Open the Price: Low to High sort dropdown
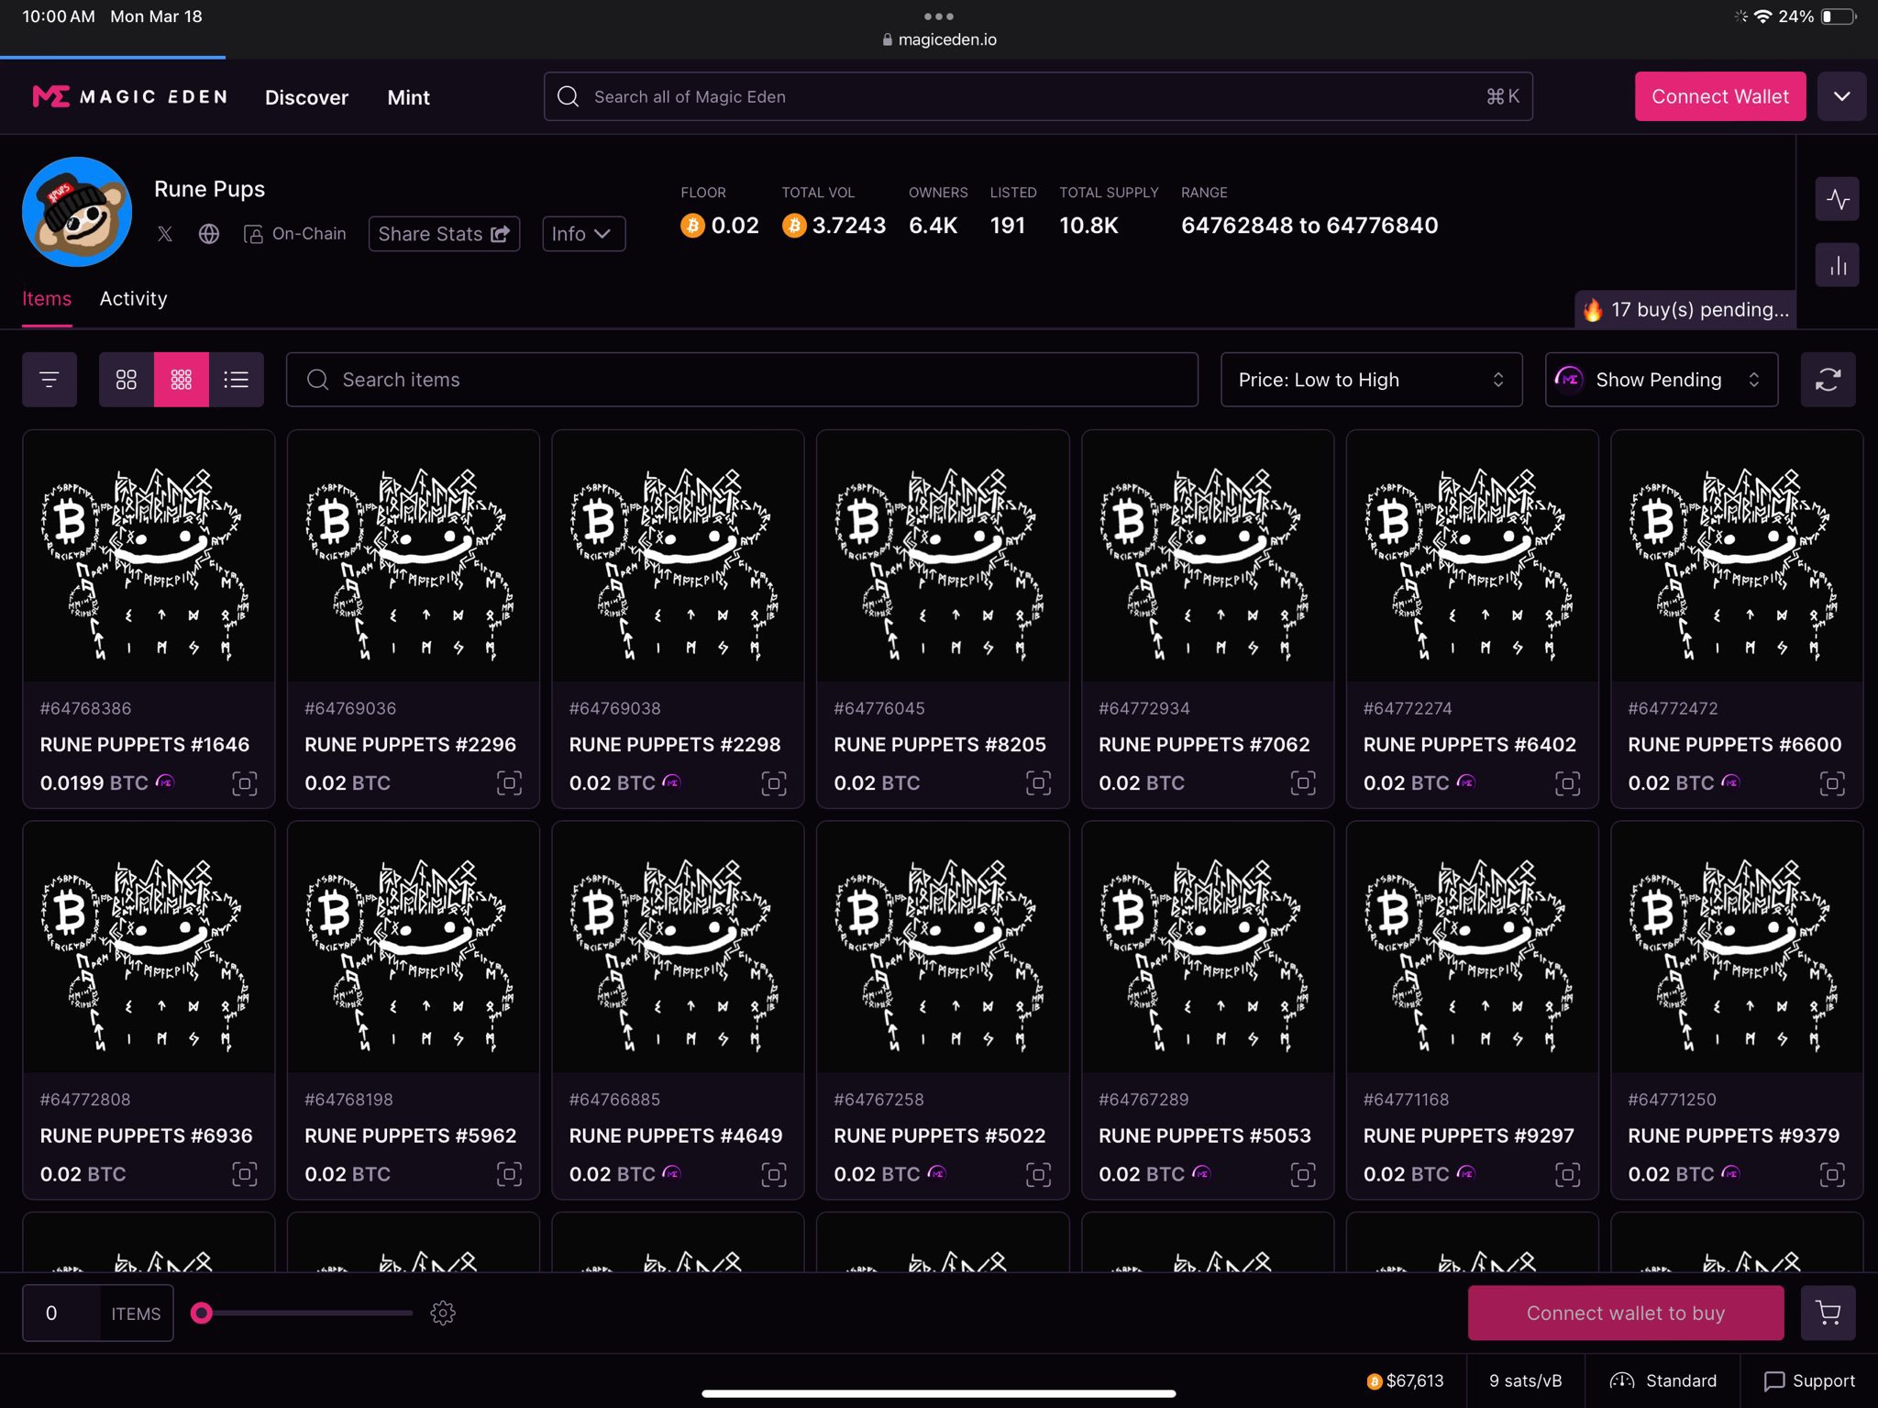 1371,380
